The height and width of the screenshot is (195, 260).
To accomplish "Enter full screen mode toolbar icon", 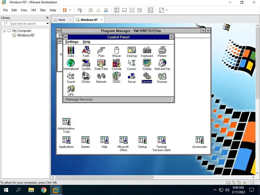I will click(132, 10).
